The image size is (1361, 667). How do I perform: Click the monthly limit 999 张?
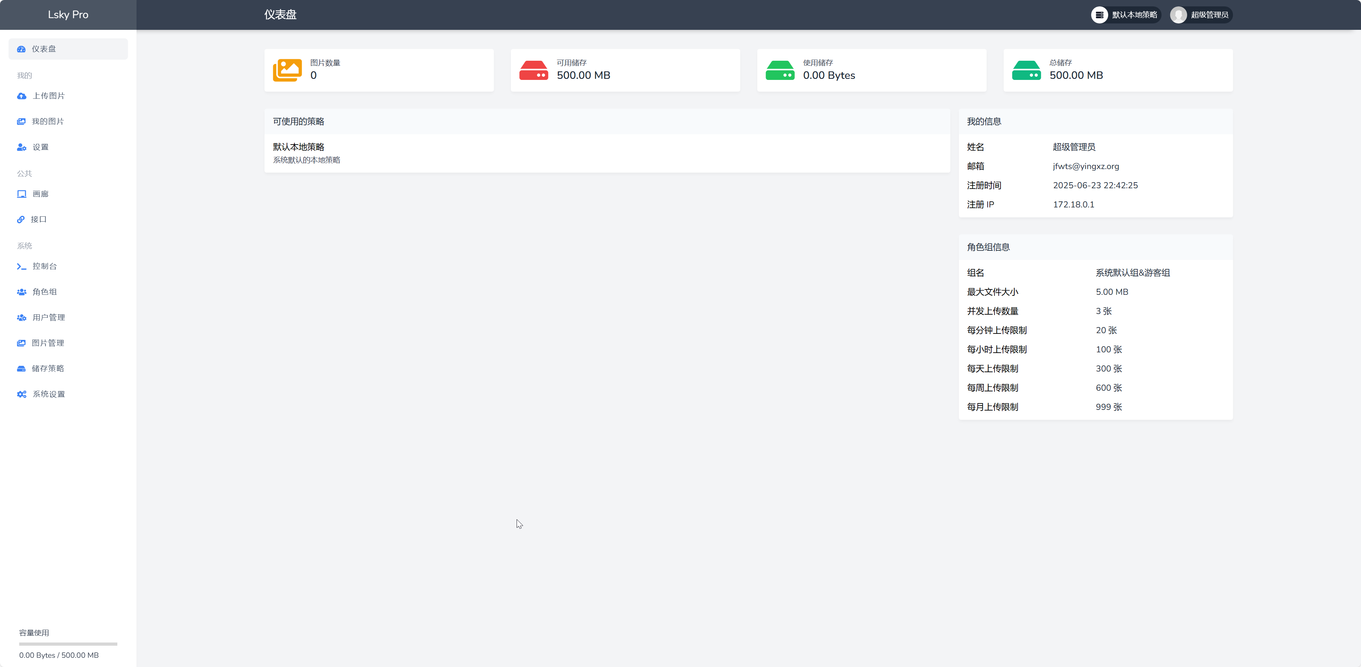[1109, 407]
